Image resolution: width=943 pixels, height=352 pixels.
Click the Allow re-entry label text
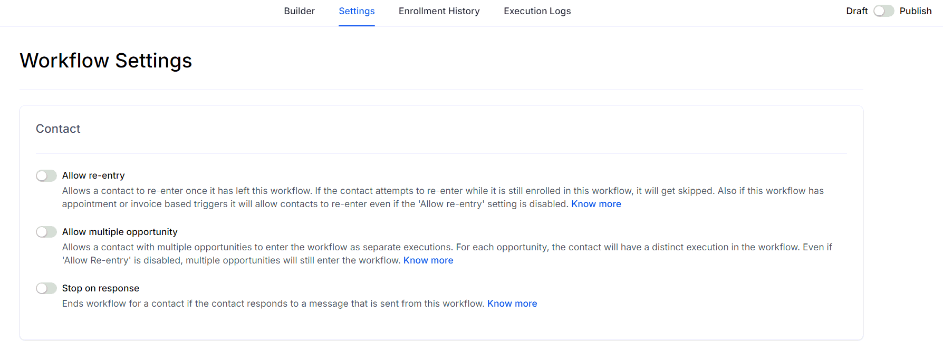(x=93, y=175)
